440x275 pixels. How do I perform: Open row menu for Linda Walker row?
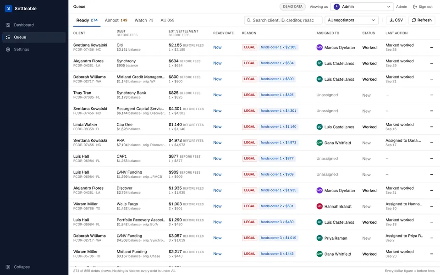point(431,127)
